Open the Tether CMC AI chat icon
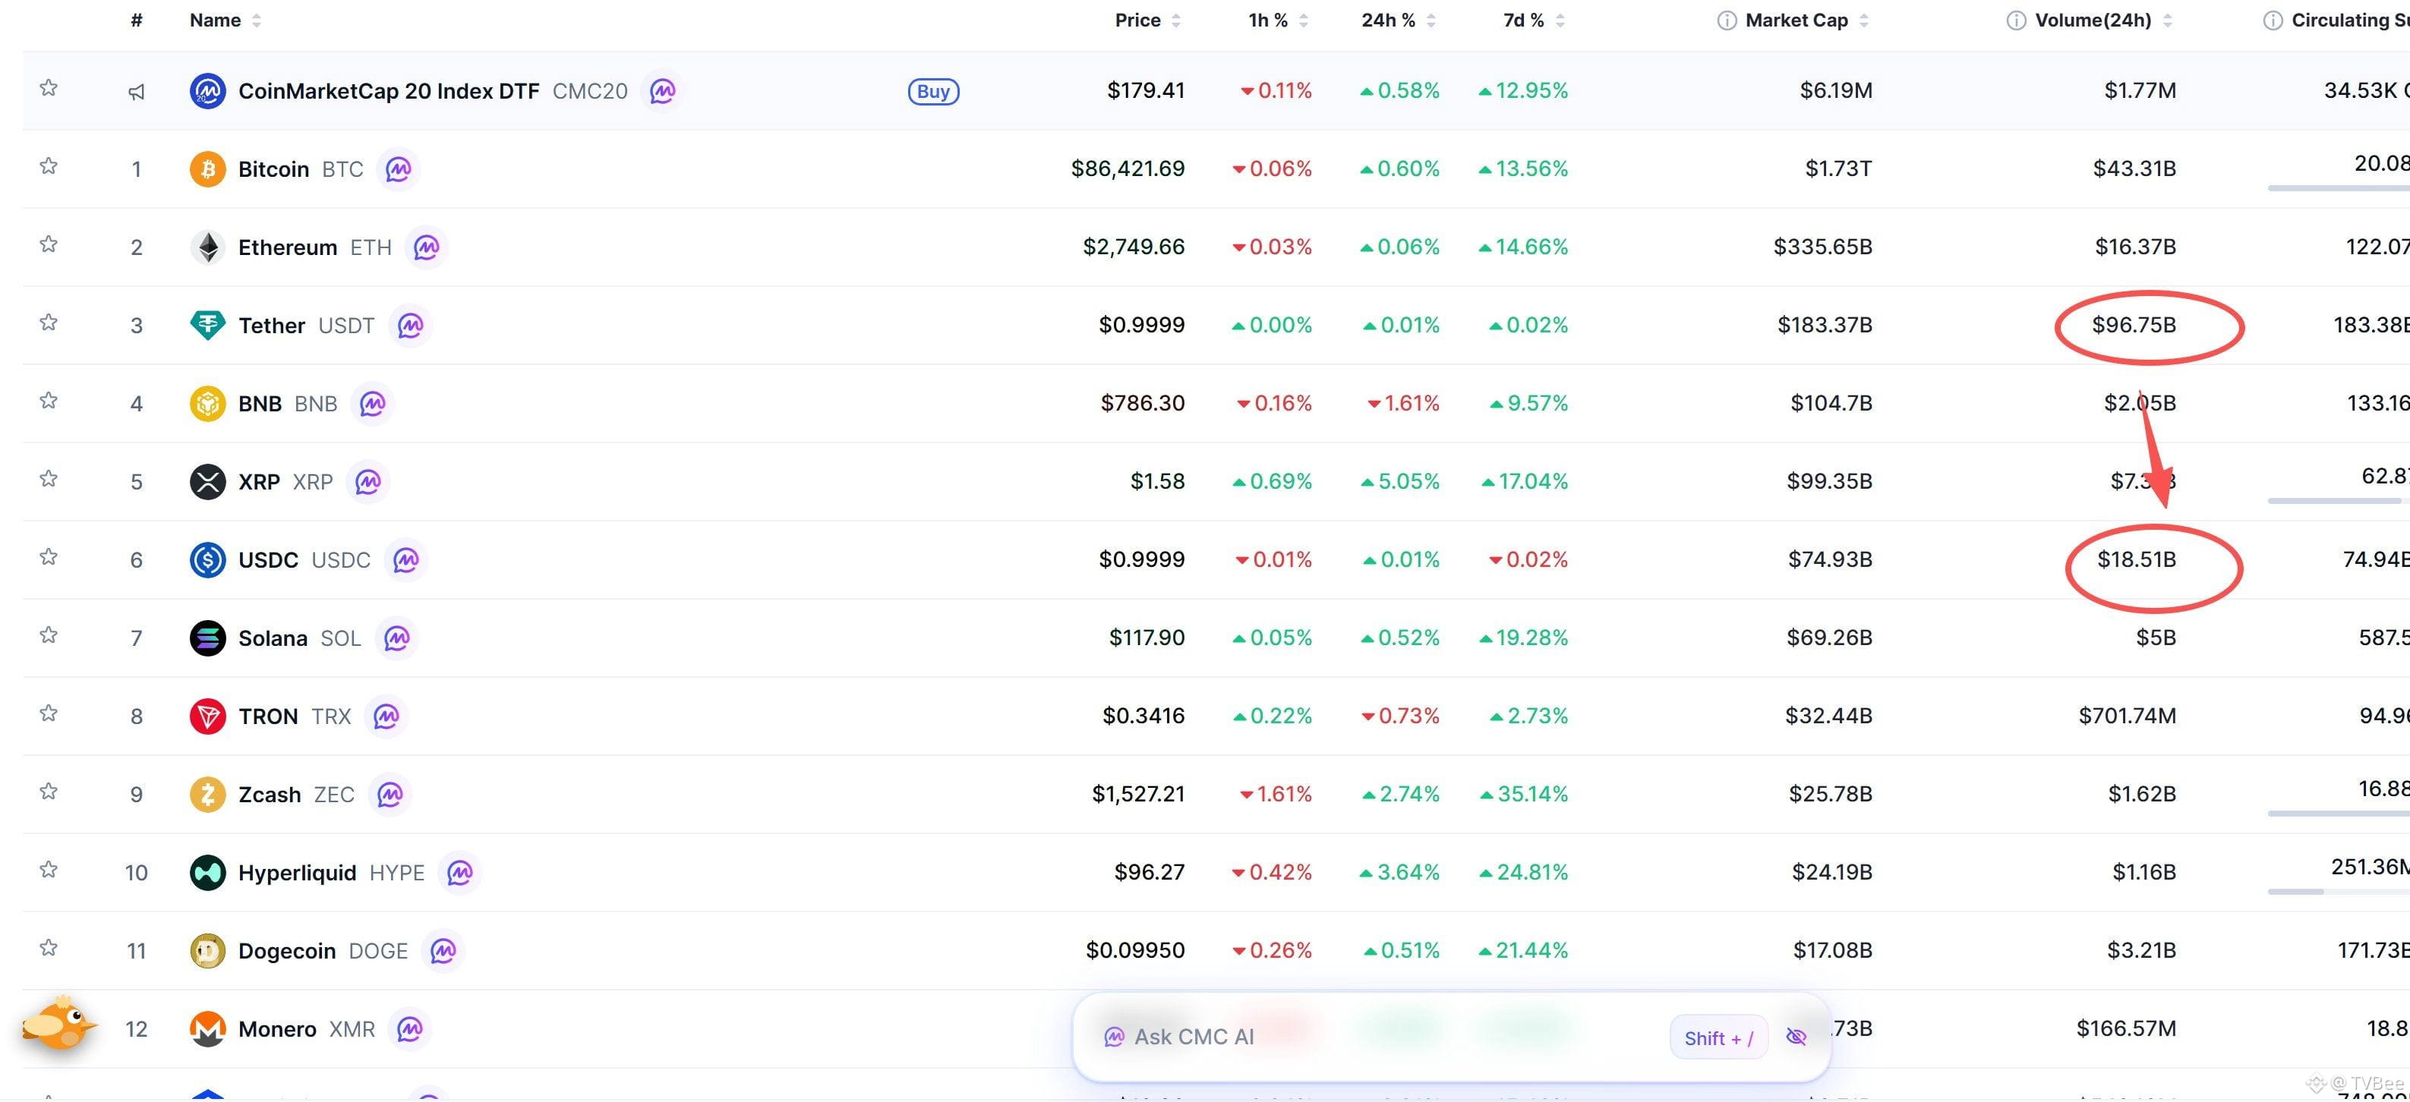The height and width of the screenshot is (1102, 2410). click(411, 326)
